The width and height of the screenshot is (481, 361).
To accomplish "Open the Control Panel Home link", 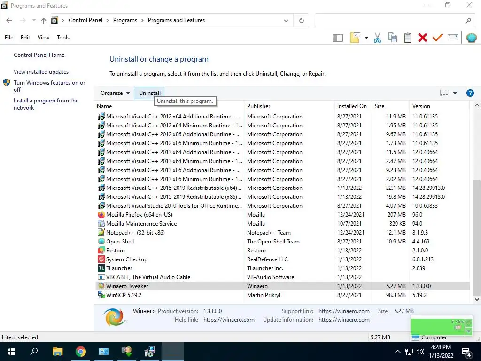I will point(39,55).
